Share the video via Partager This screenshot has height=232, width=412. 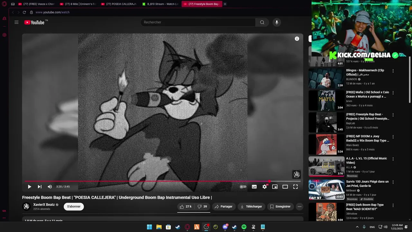(x=224, y=207)
